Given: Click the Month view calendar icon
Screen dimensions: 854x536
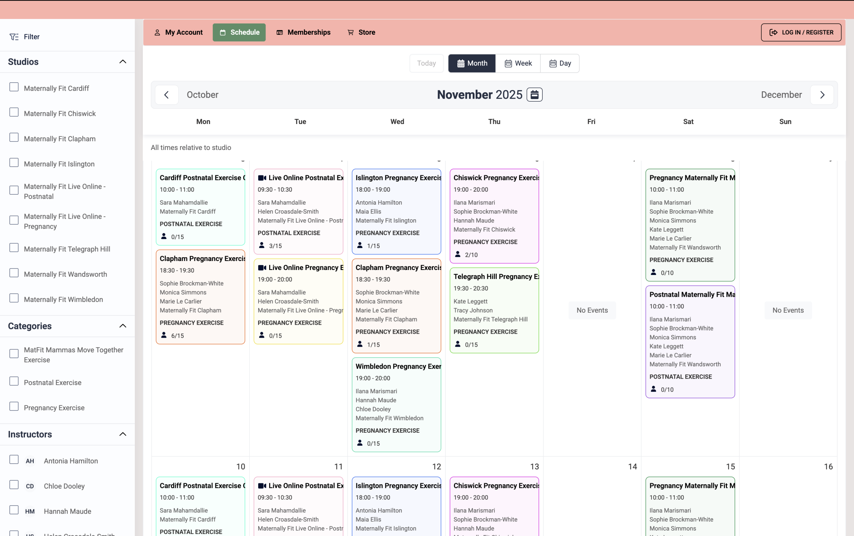Looking at the screenshot, I should click(461, 63).
